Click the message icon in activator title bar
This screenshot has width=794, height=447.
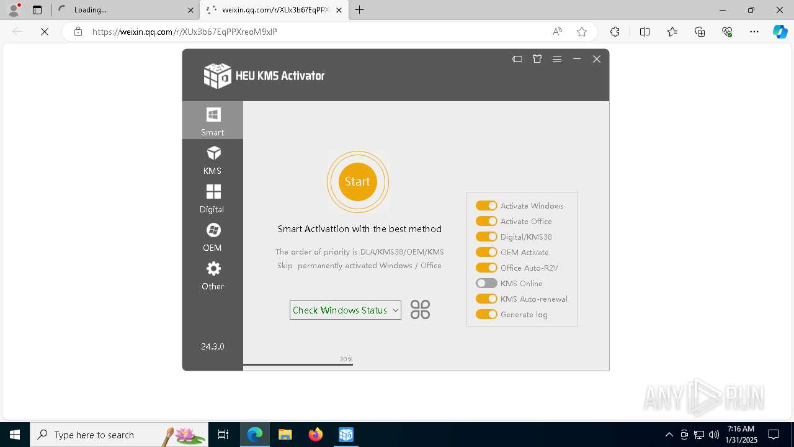pos(517,59)
